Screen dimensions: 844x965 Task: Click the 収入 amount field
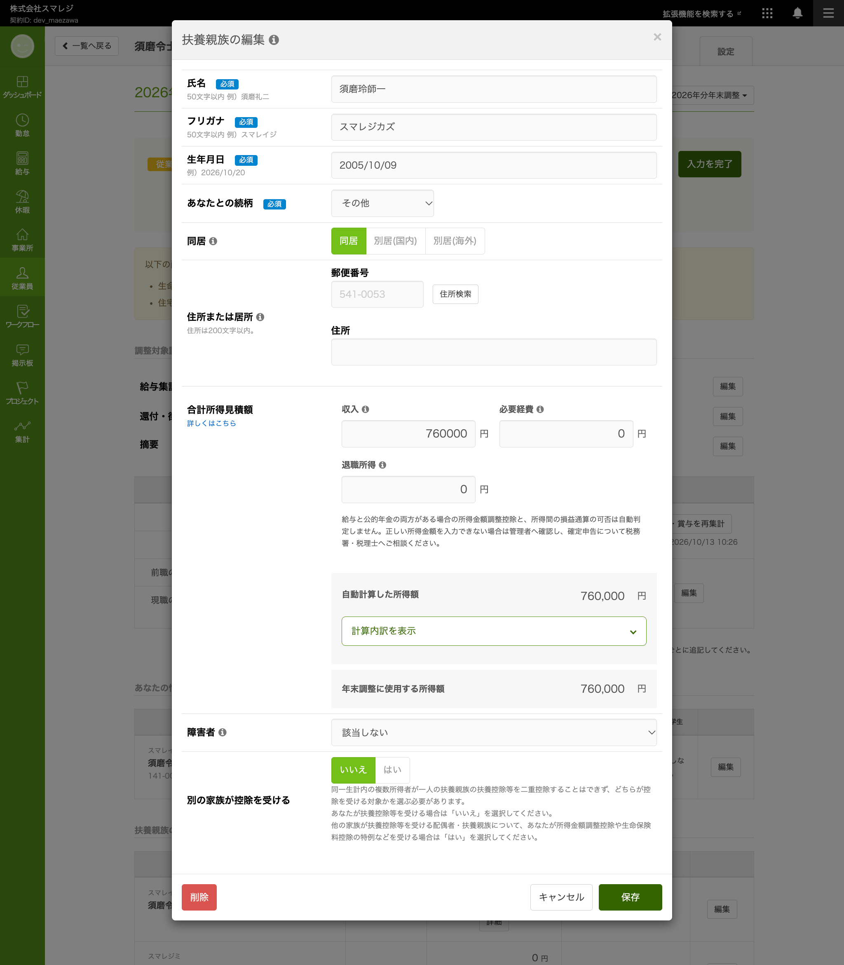point(408,434)
